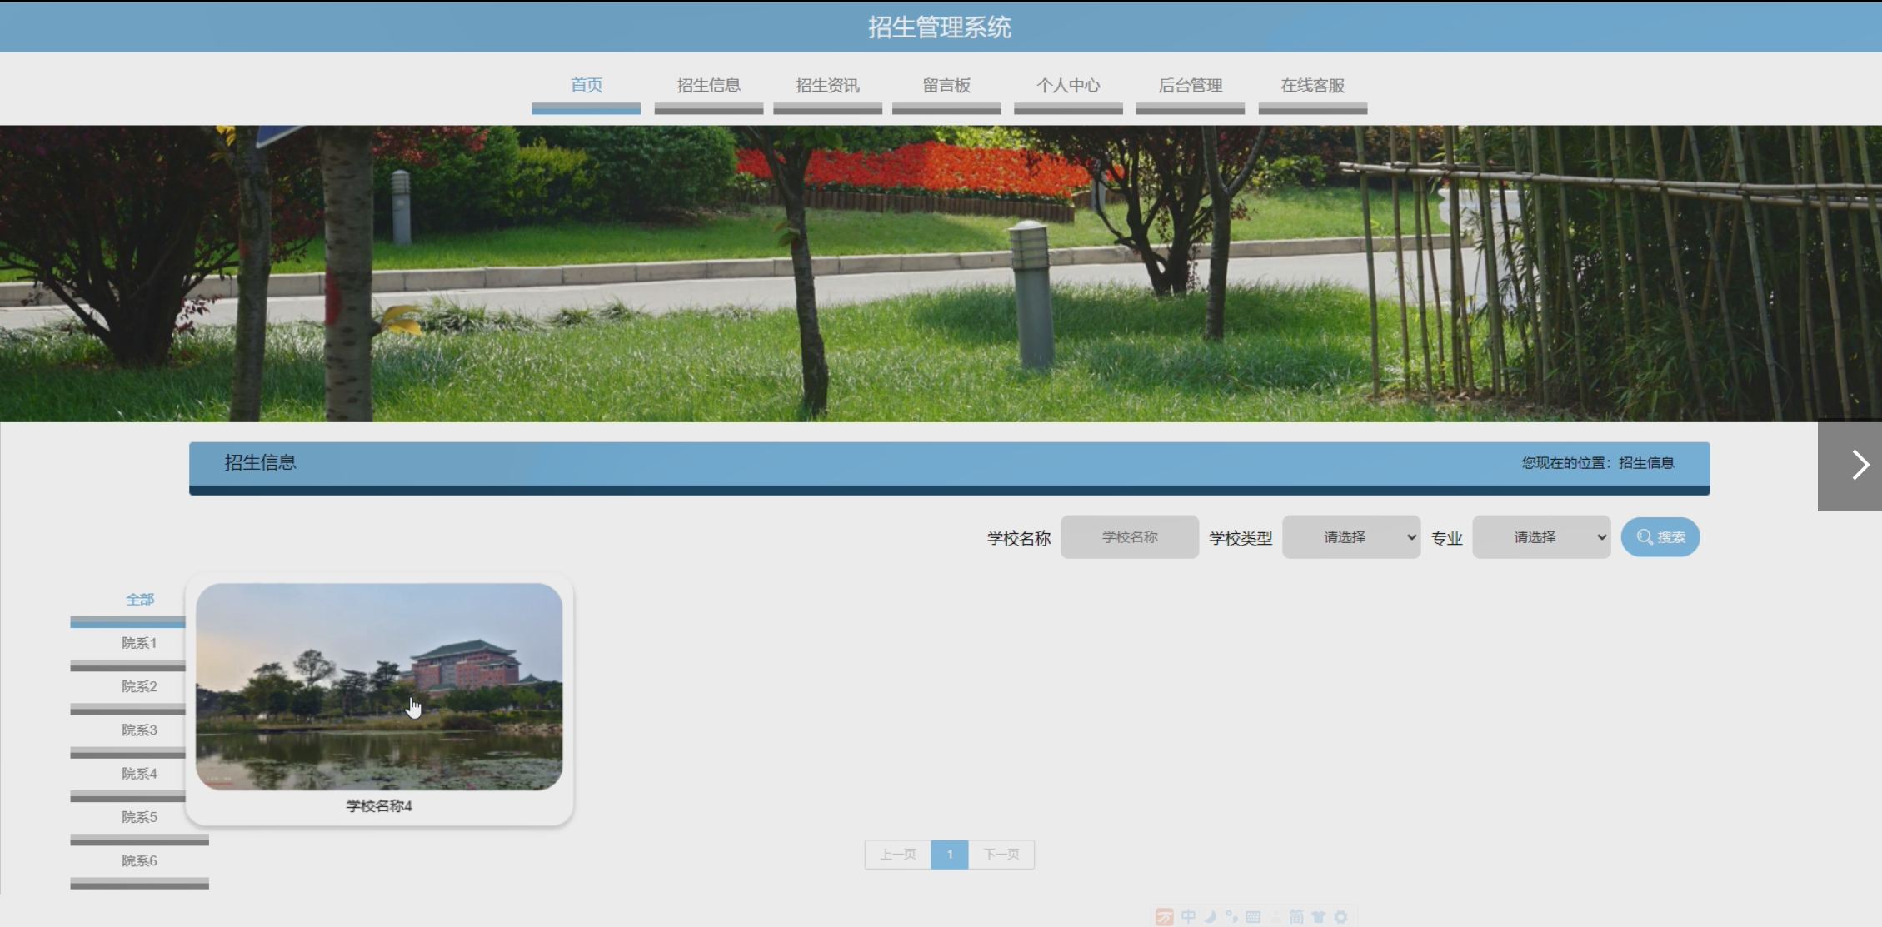Toggle punctuation mode in IME toolbar
Screen dimensions: 1882x927
(1232, 916)
